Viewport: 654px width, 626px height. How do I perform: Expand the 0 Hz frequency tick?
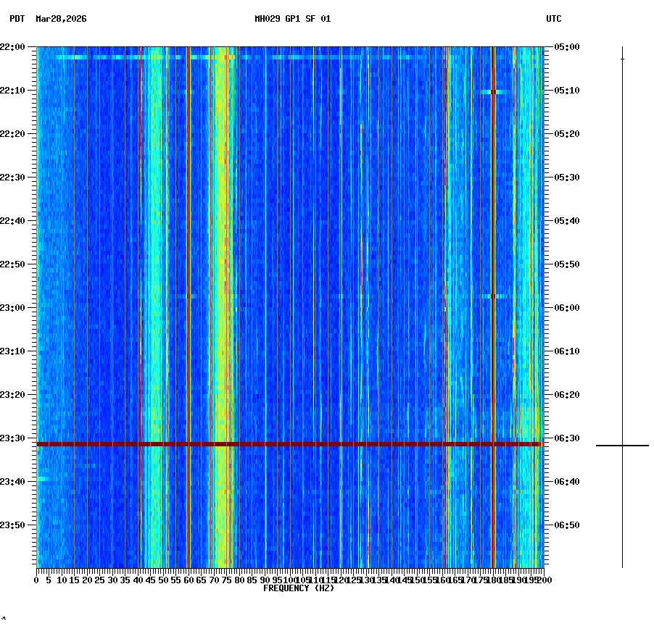[x=35, y=580]
